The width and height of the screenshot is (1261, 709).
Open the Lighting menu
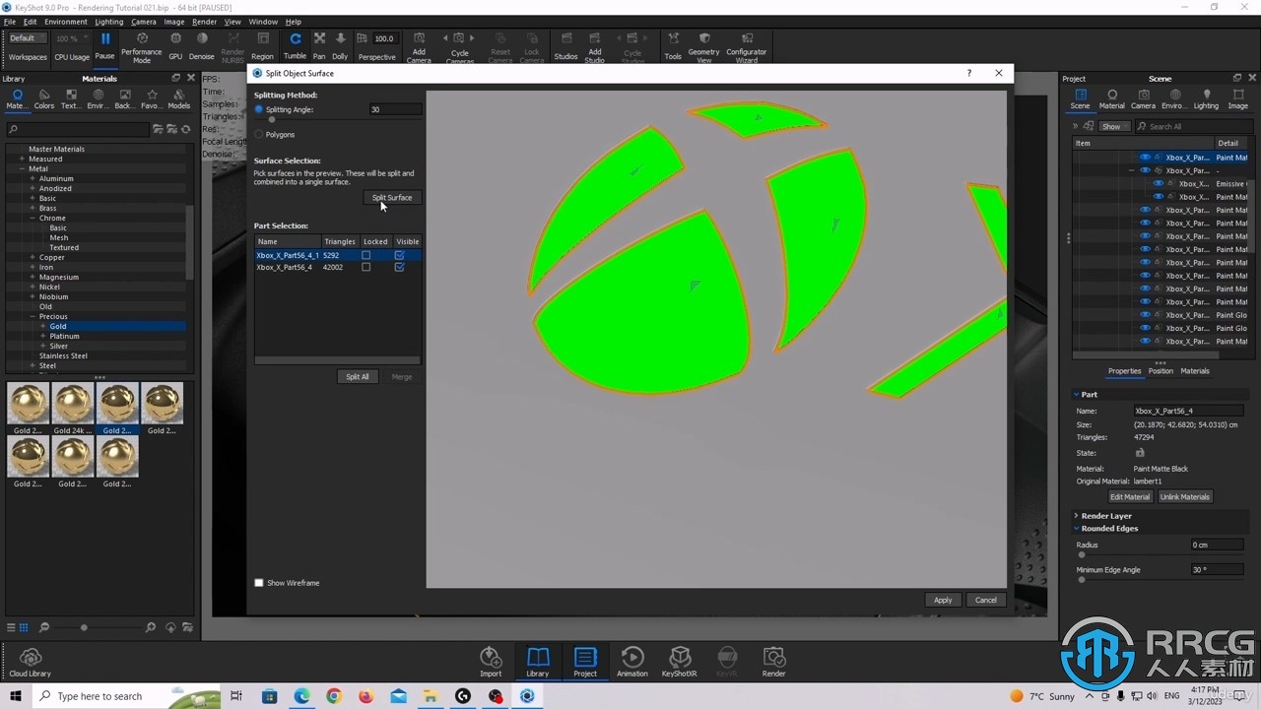[x=109, y=21]
